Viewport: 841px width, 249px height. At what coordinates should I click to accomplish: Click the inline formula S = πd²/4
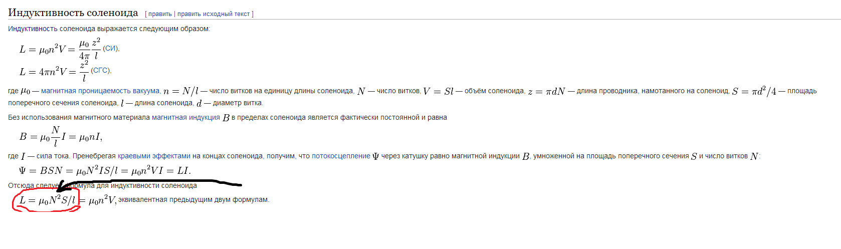click(754, 91)
